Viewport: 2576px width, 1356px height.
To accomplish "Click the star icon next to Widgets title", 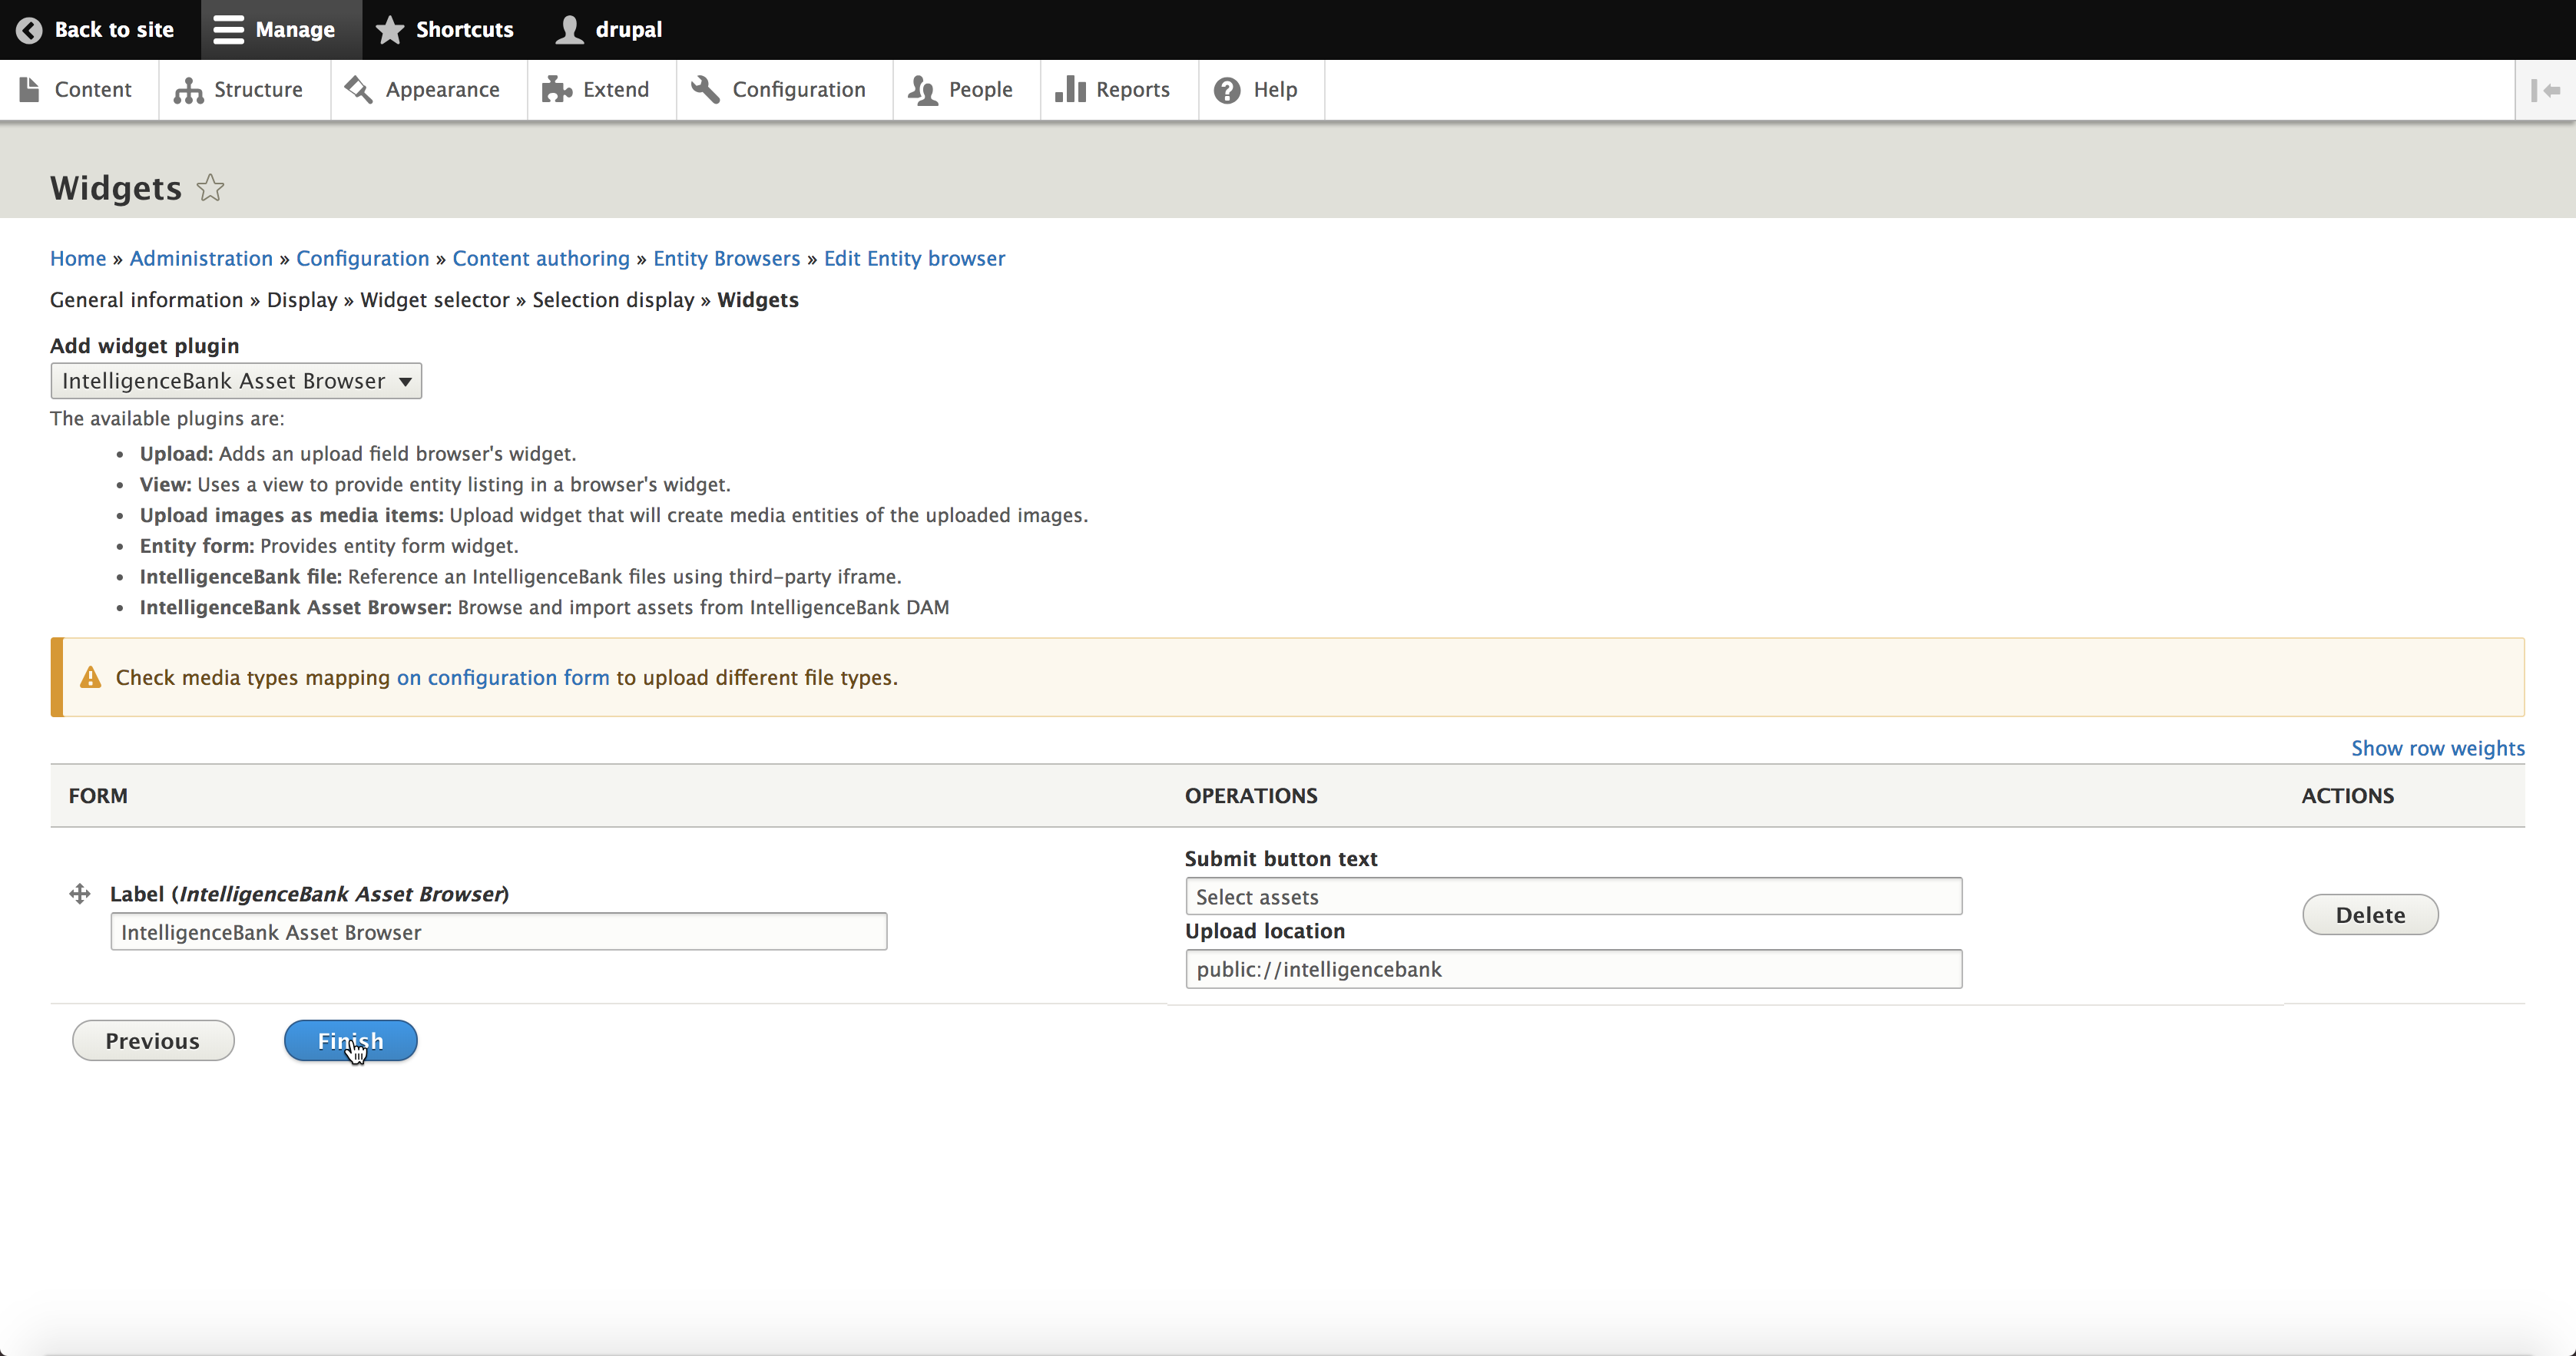I will pos(210,188).
